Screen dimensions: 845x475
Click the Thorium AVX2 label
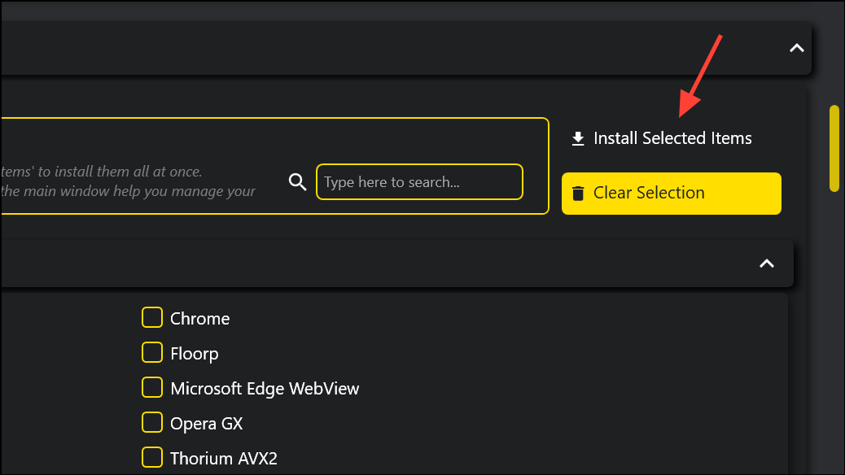click(x=224, y=458)
